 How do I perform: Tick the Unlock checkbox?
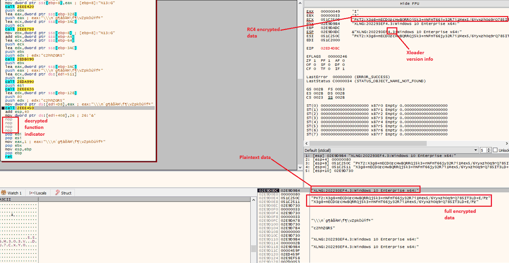(x=495, y=150)
